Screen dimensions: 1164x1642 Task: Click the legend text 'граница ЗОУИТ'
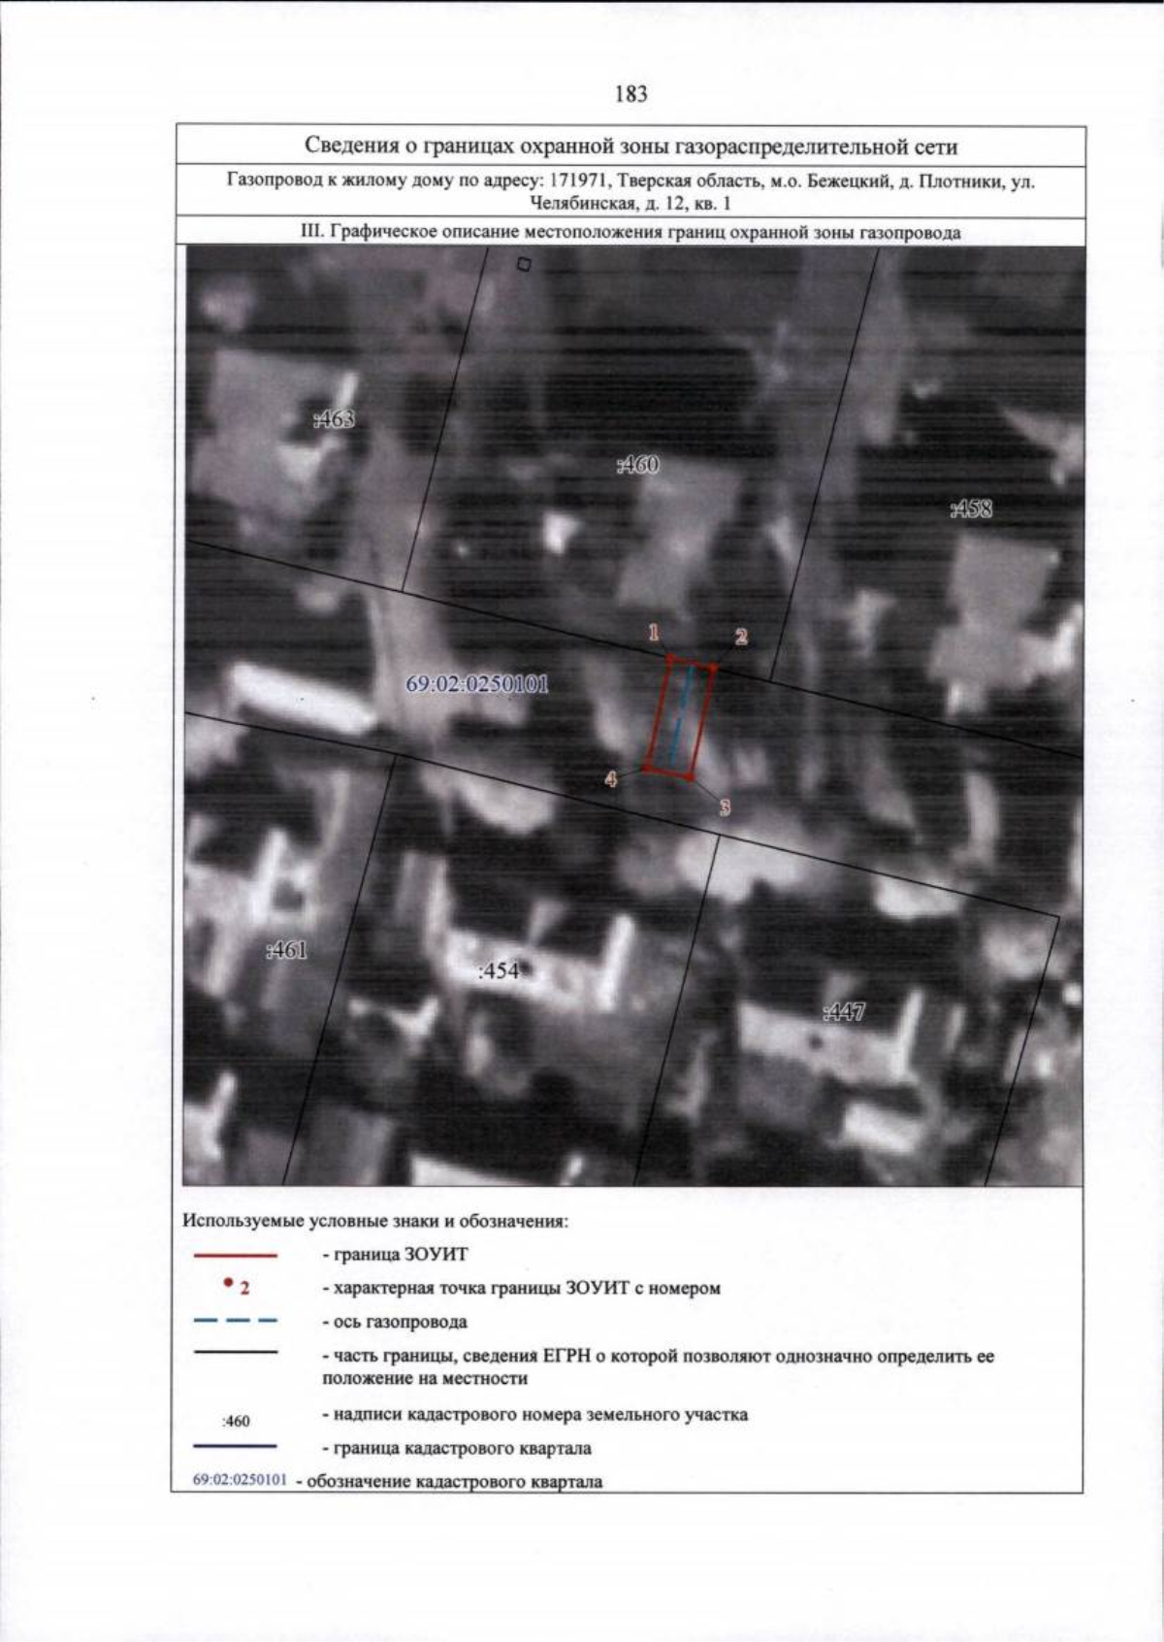tap(395, 1255)
